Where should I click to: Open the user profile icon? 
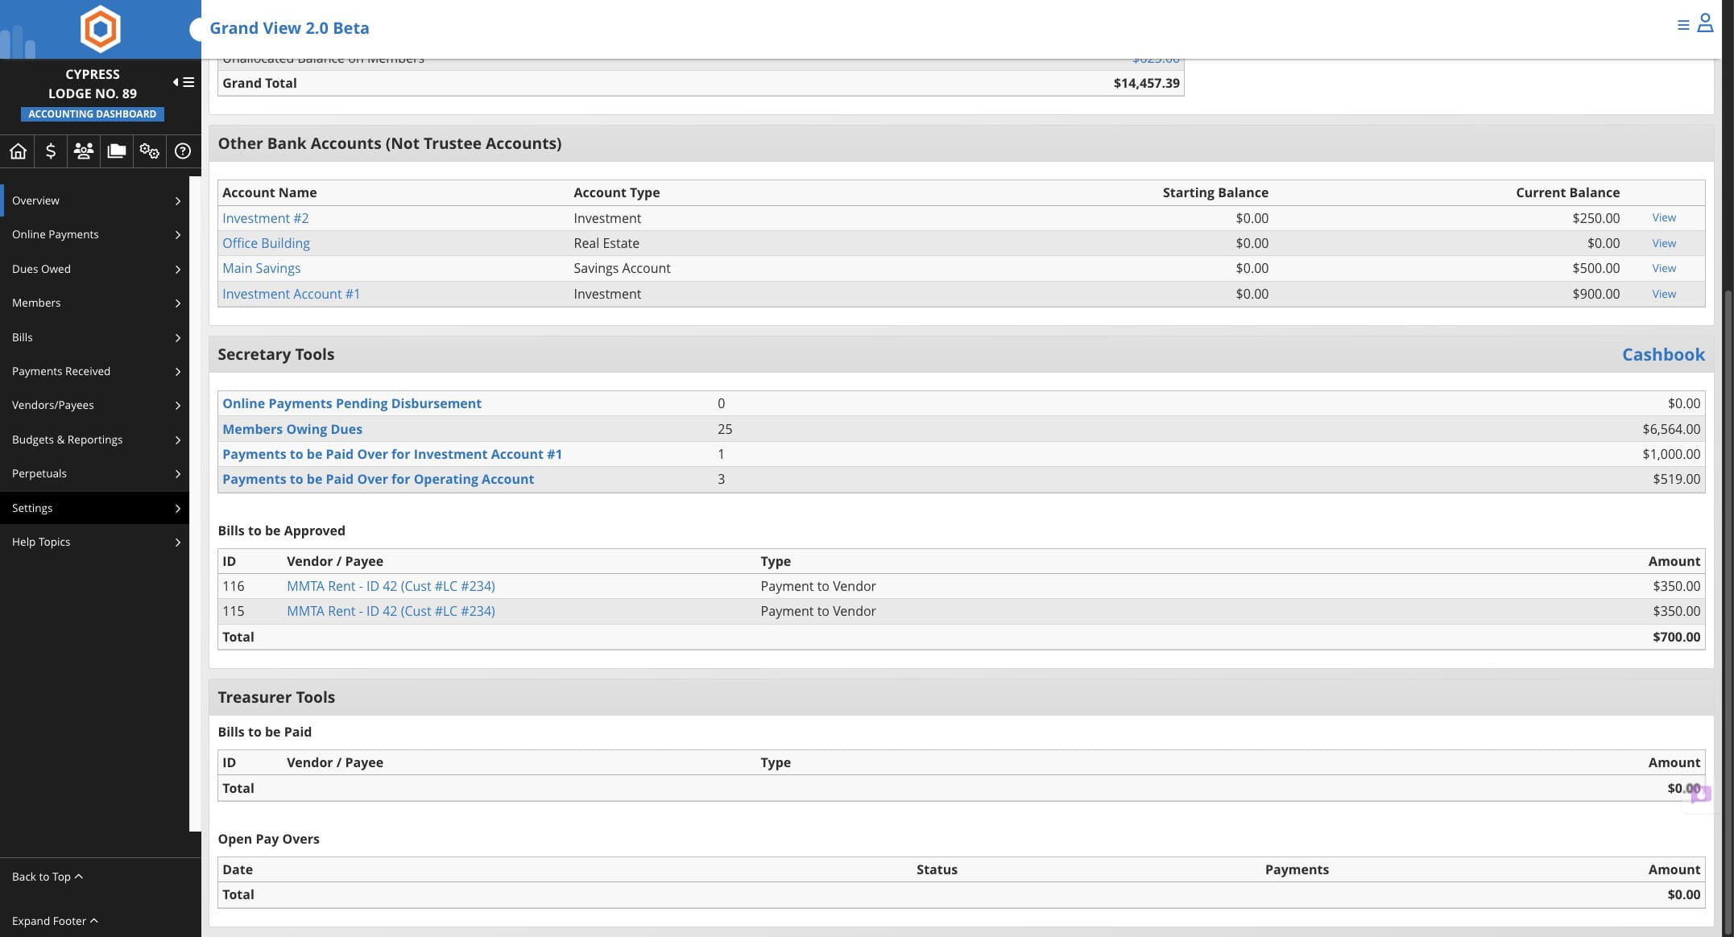point(1706,23)
